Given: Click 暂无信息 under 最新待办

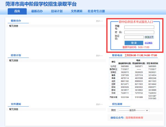Looking at the screenshot, I should (14, 26).
